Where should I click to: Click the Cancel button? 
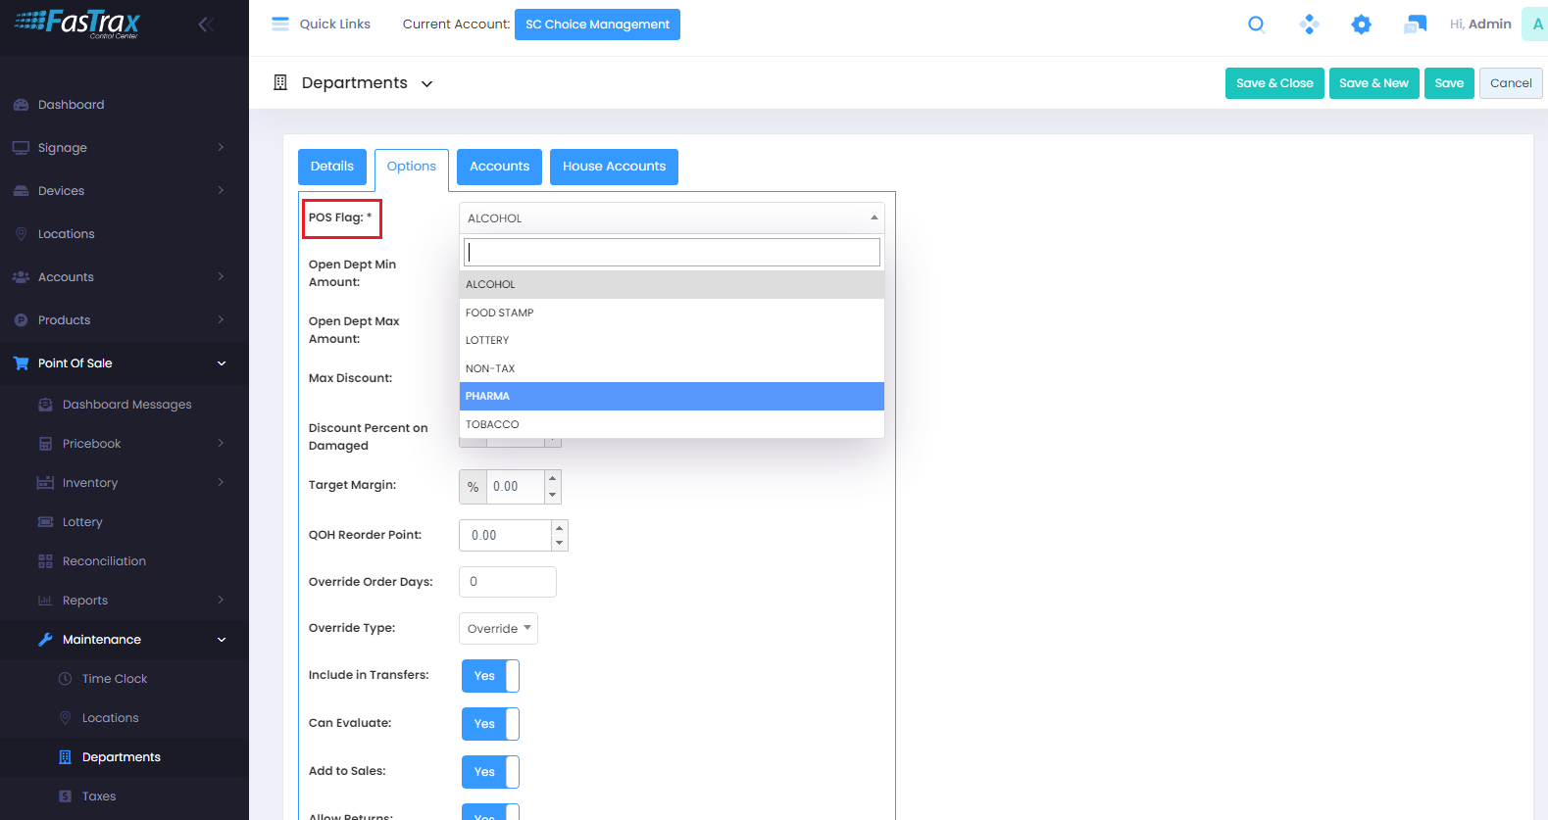1510,83
